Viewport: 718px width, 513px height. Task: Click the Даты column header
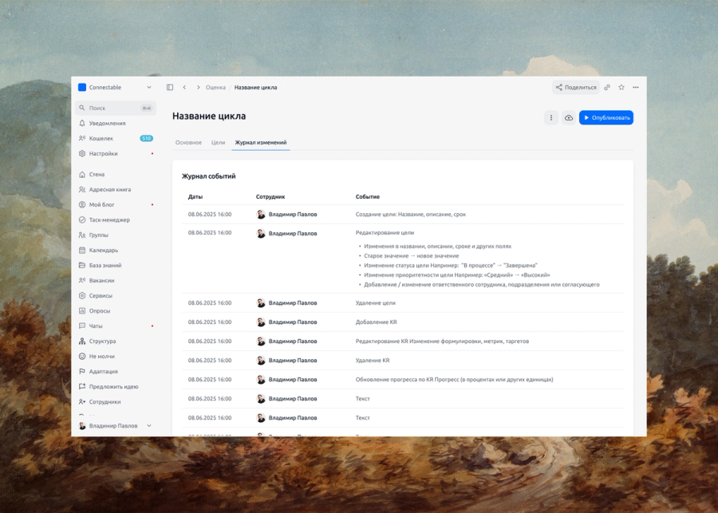coord(195,196)
